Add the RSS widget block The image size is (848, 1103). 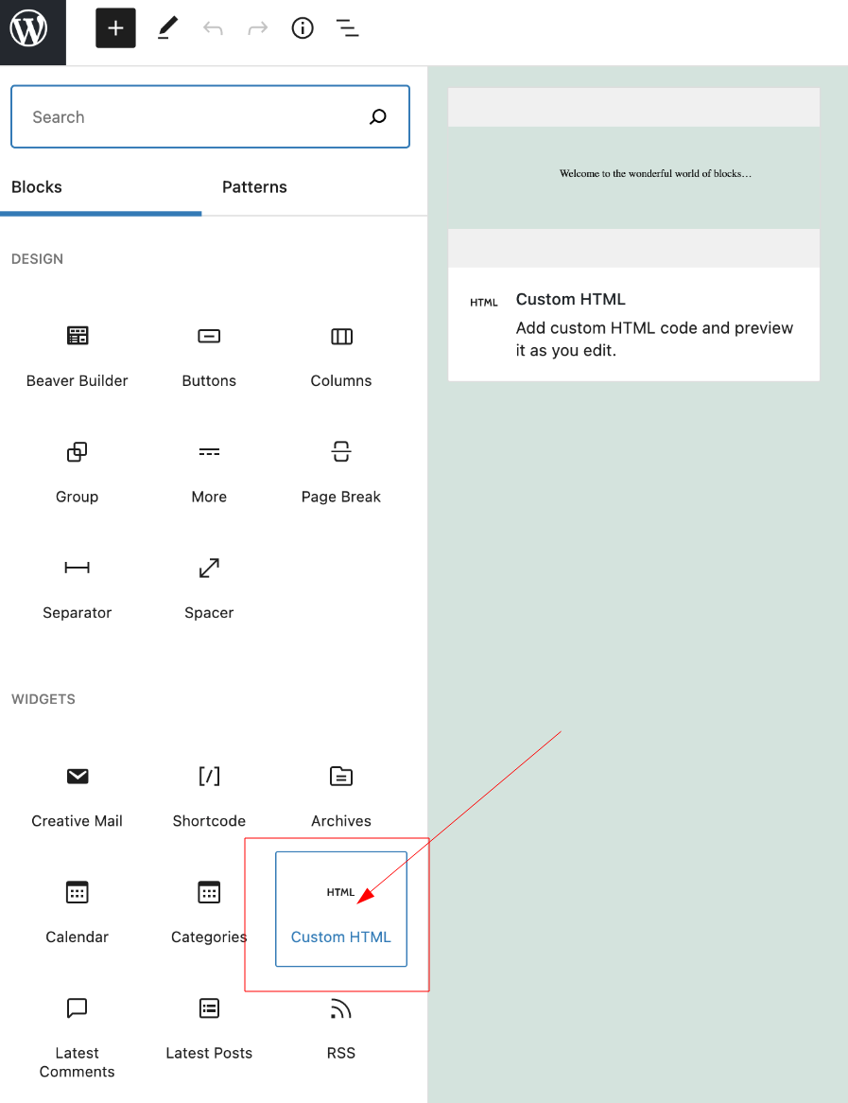point(341,1026)
